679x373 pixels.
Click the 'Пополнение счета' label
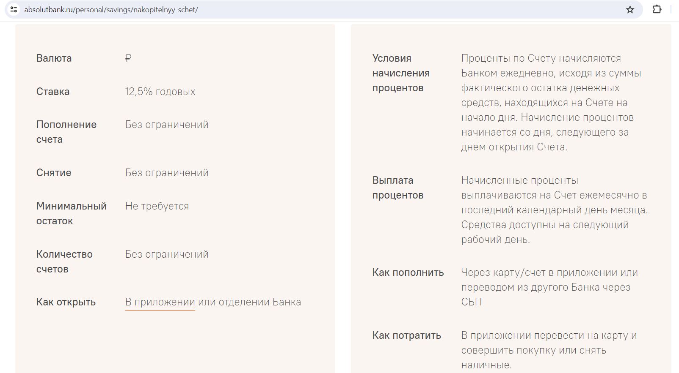pyautogui.click(x=66, y=132)
